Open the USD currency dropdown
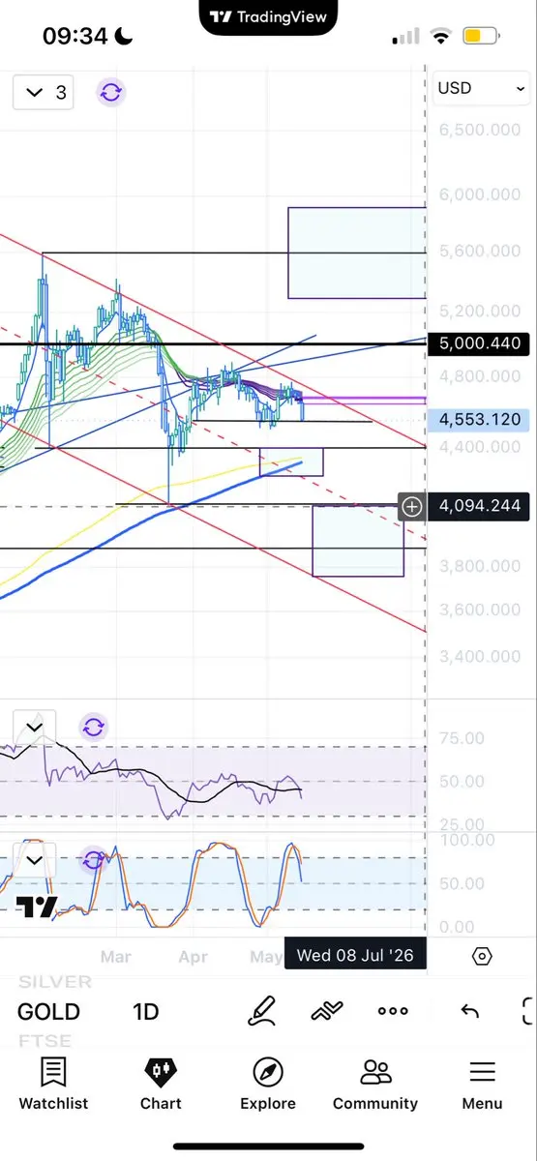The width and height of the screenshot is (537, 1161). coord(482,88)
